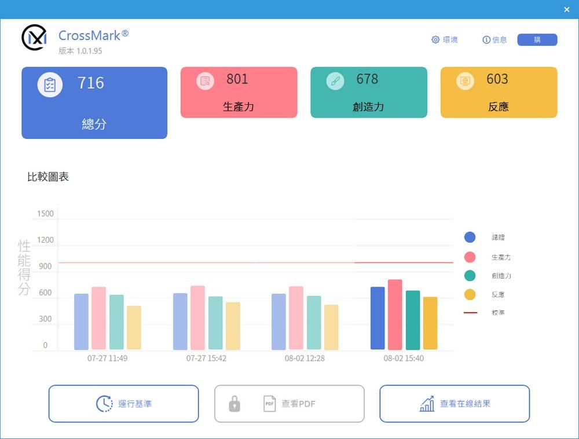Click the clipboard icon on the 716 card

click(50, 85)
